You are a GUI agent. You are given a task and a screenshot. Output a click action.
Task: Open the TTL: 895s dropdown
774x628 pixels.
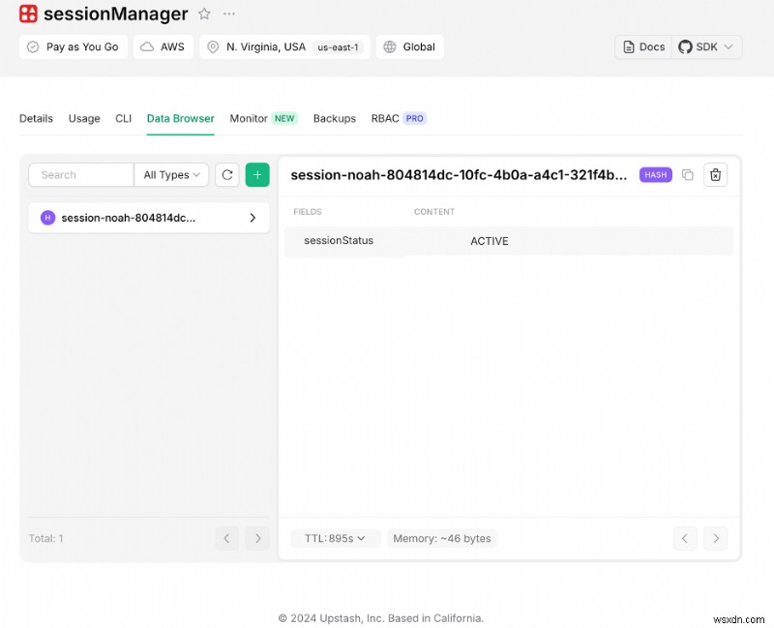[335, 538]
